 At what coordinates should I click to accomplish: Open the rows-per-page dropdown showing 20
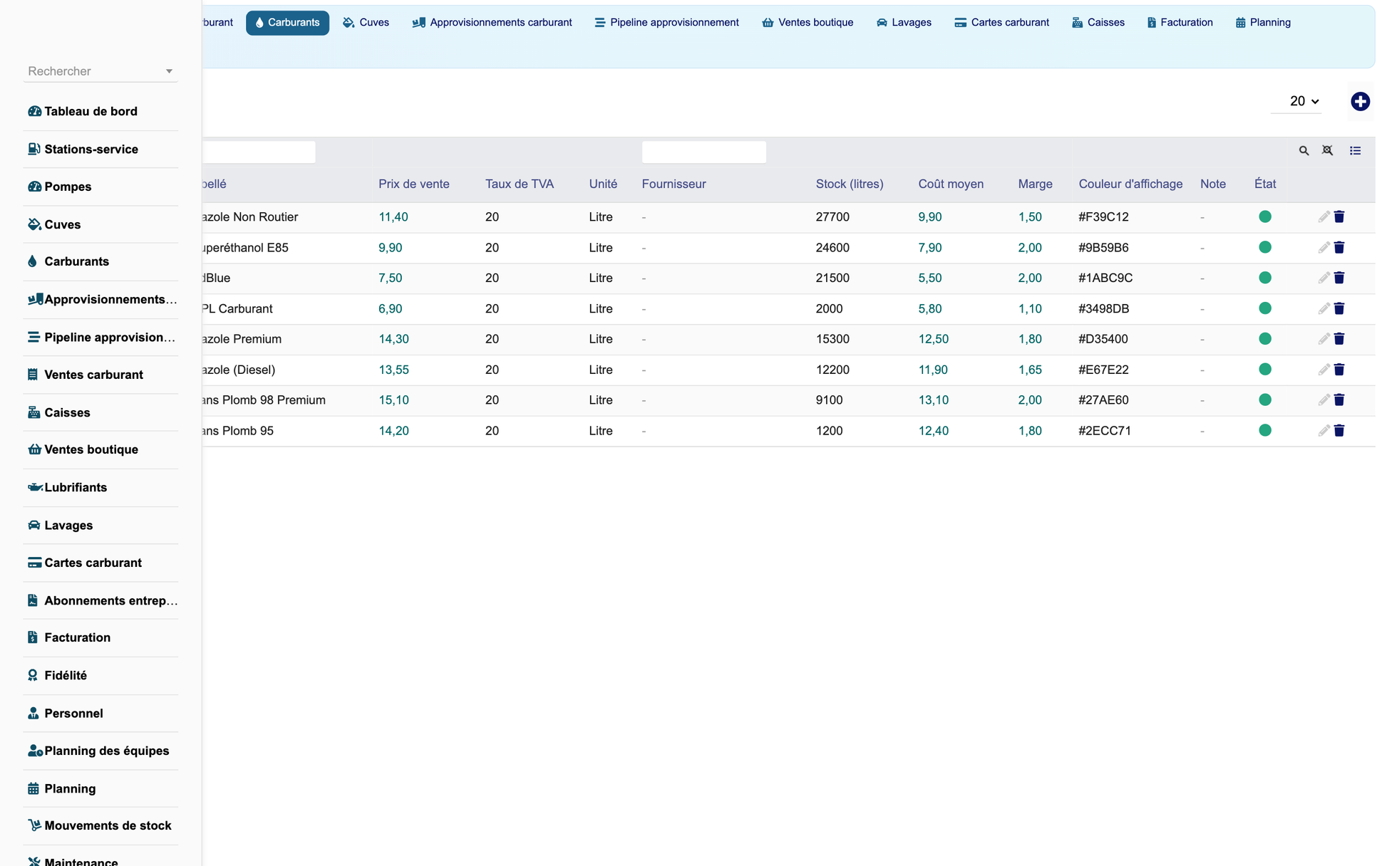1296,102
